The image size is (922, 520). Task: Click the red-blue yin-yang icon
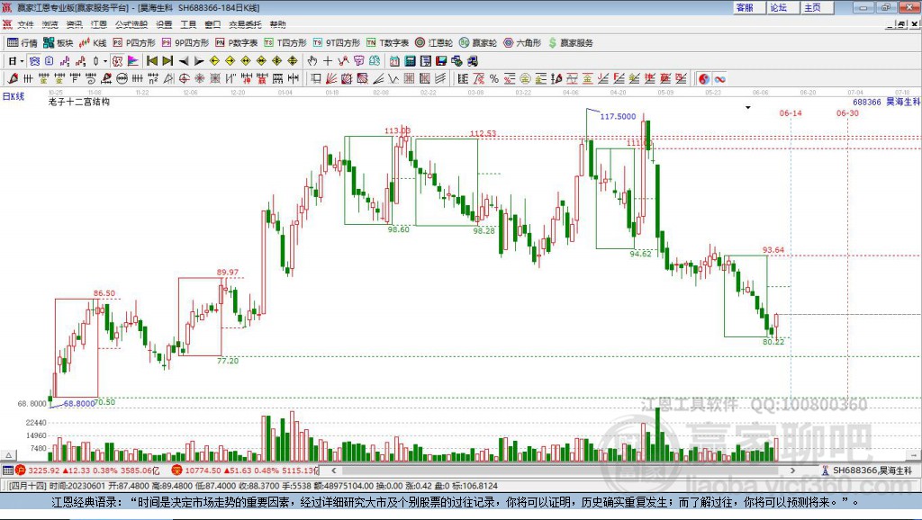[704, 79]
